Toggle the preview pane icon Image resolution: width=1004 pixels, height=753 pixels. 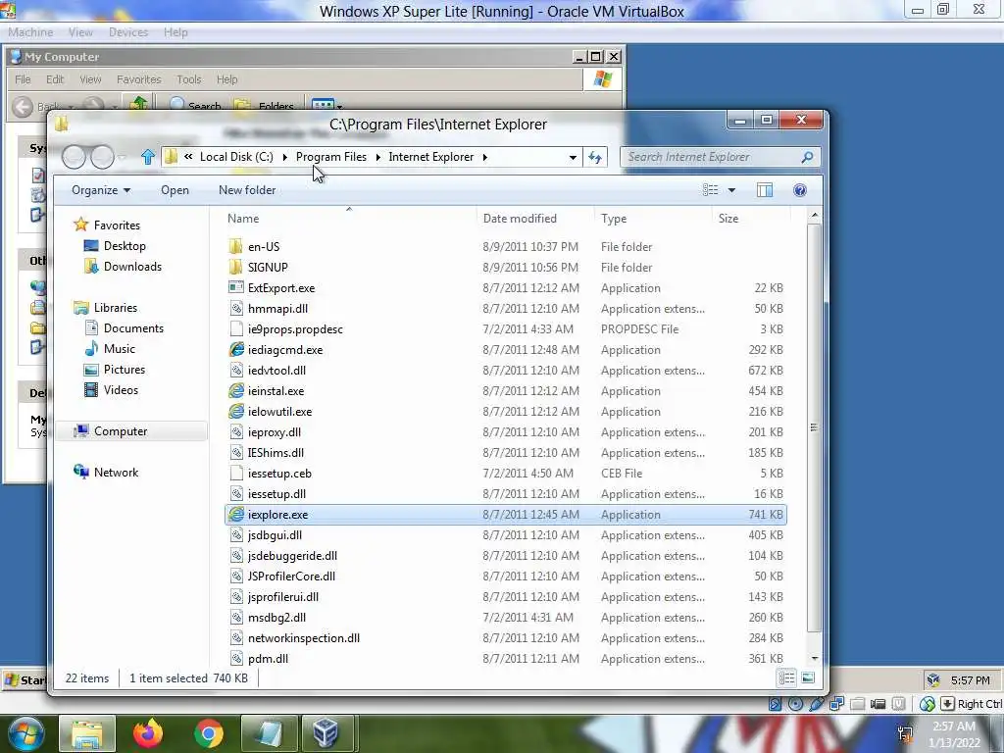765,190
